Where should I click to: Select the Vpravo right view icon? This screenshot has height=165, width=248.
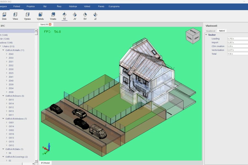click(27, 15)
